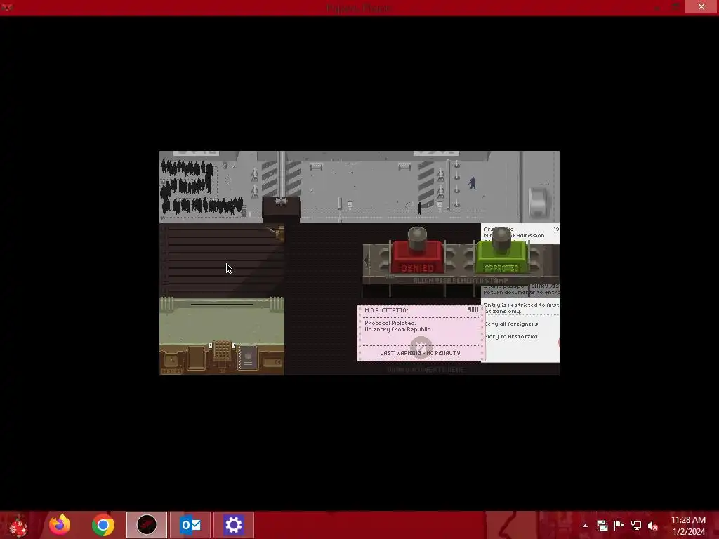This screenshot has height=539, width=719.
Task: Select the M.O.A. Citation slip
Action: (x=421, y=333)
